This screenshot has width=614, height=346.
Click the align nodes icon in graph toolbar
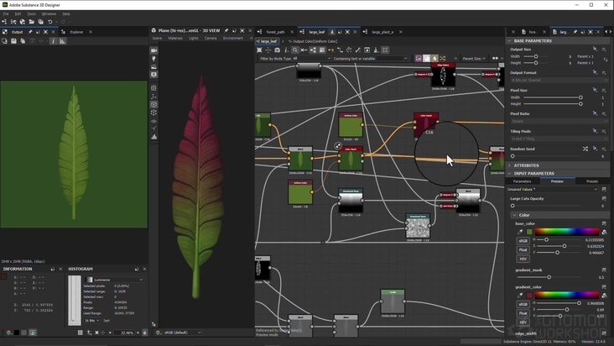pyautogui.click(x=313, y=50)
